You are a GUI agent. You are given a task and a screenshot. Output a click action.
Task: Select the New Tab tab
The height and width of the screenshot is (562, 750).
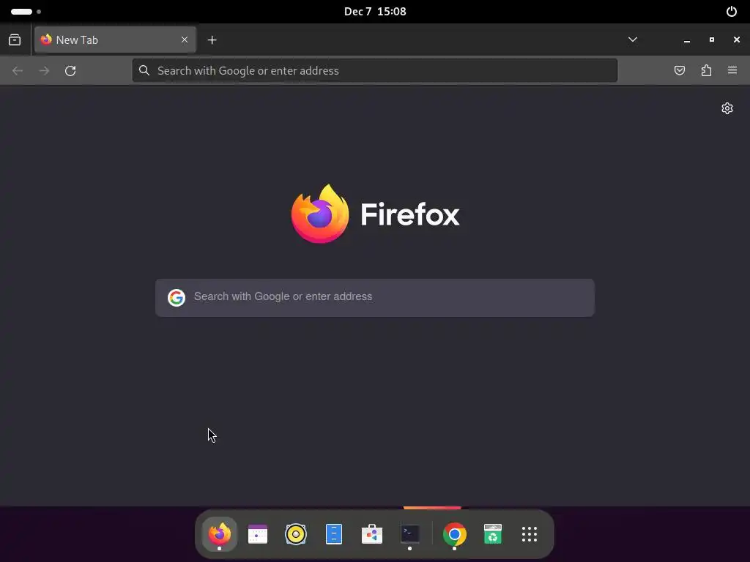pyautogui.click(x=115, y=40)
